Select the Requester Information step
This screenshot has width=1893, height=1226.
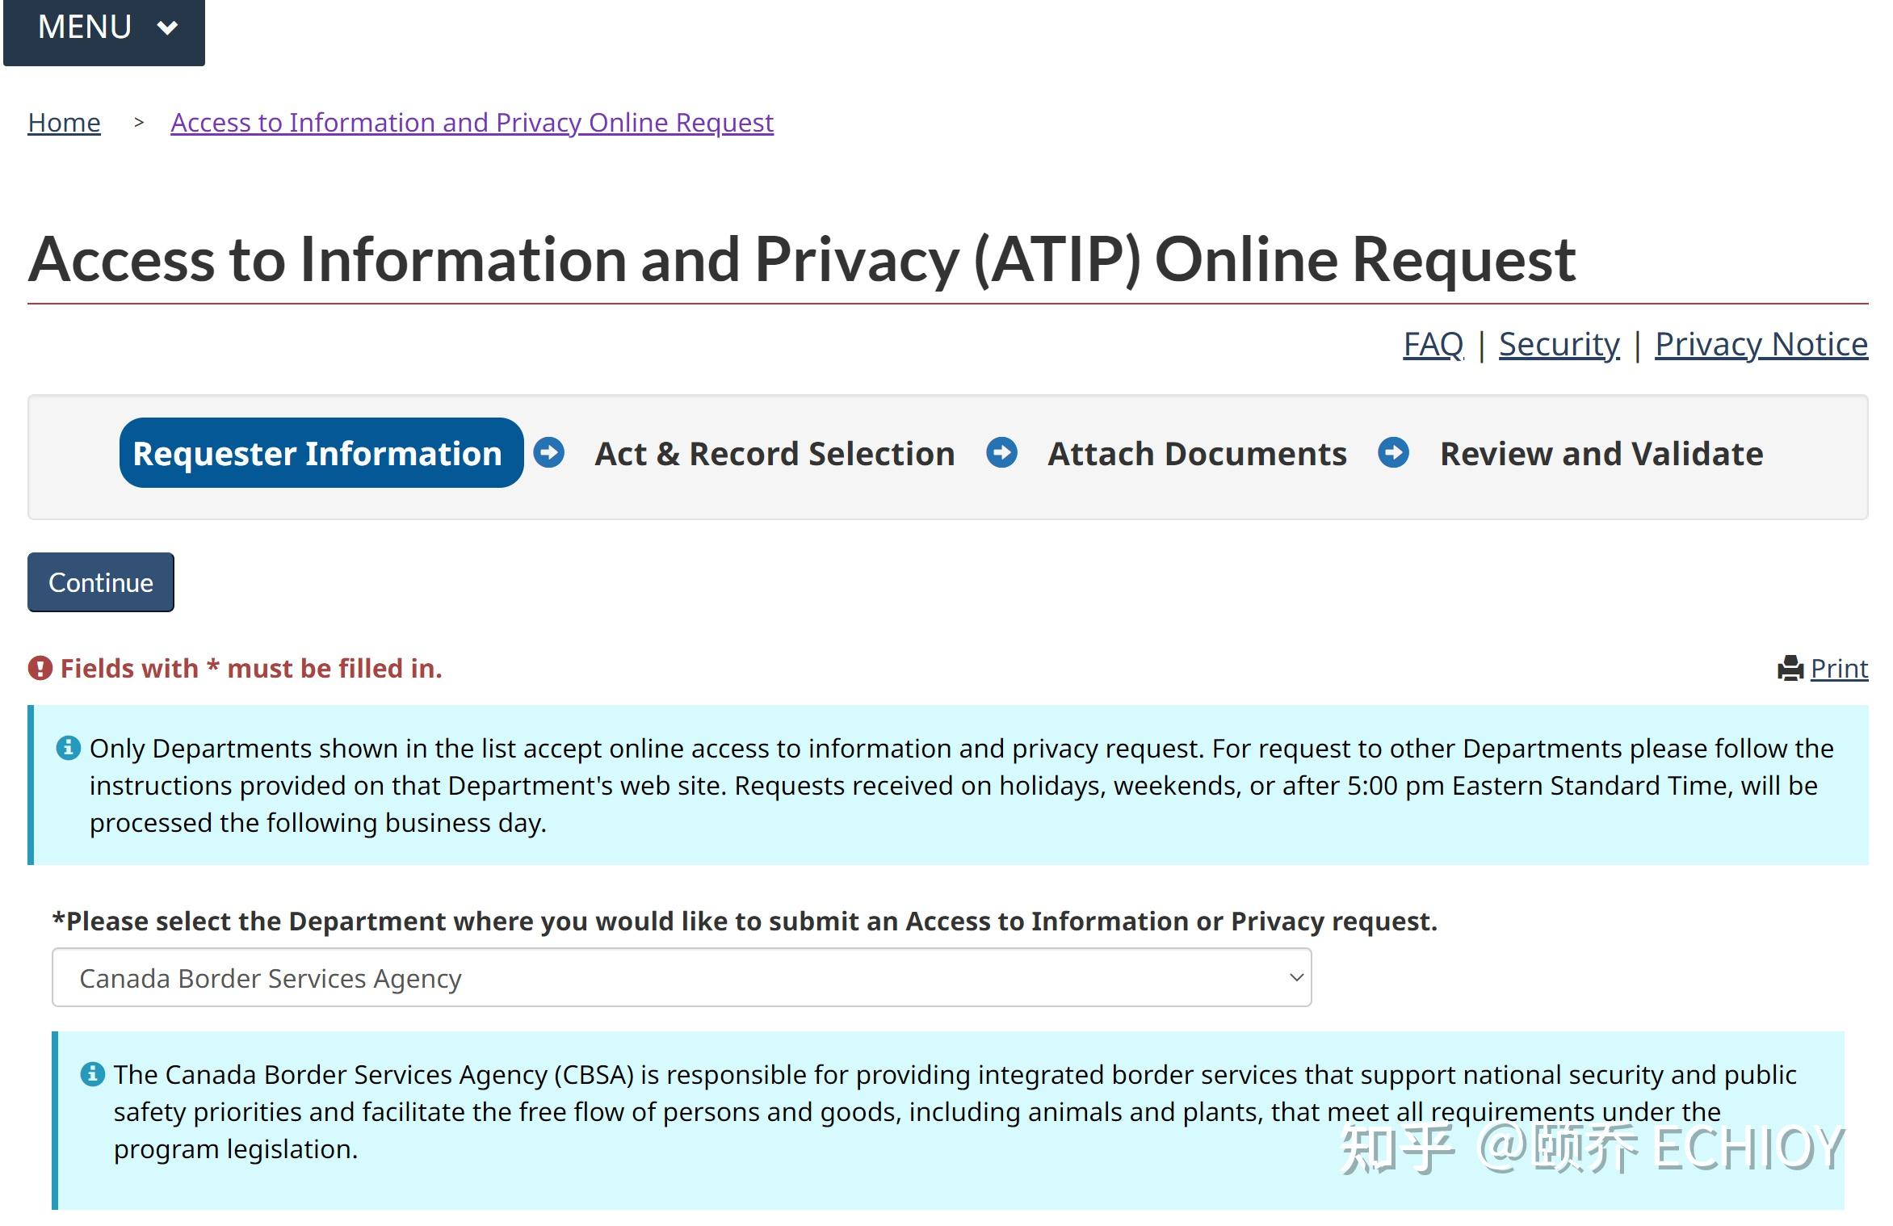click(x=317, y=453)
